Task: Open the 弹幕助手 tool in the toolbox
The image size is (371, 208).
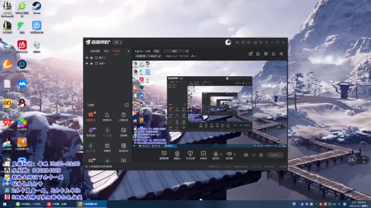Action: 91,117
